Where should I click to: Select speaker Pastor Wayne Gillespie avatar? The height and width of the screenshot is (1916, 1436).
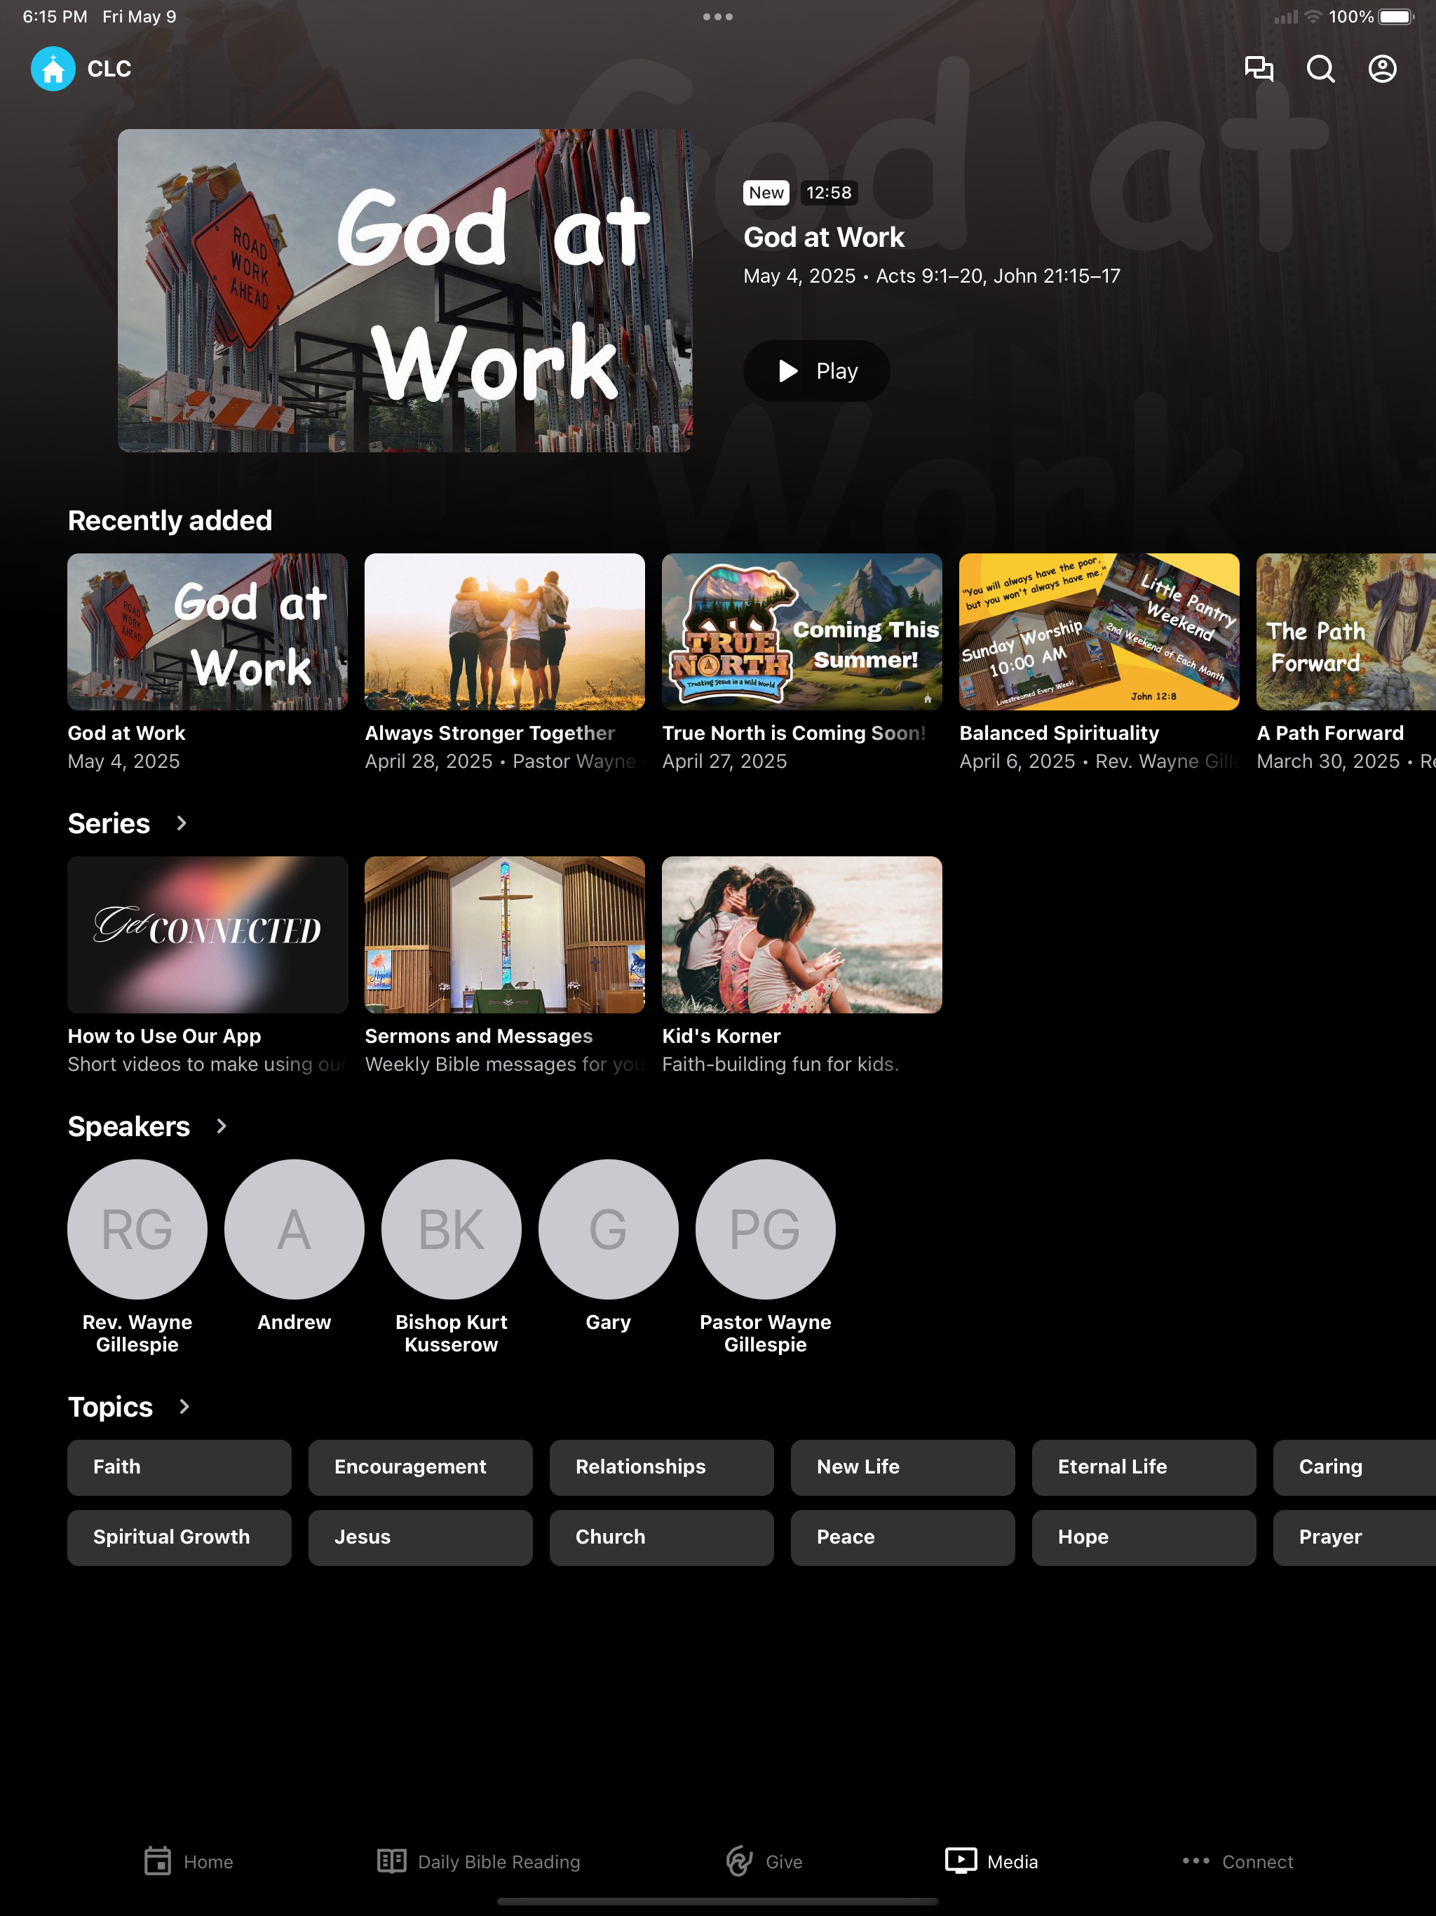point(765,1229)
